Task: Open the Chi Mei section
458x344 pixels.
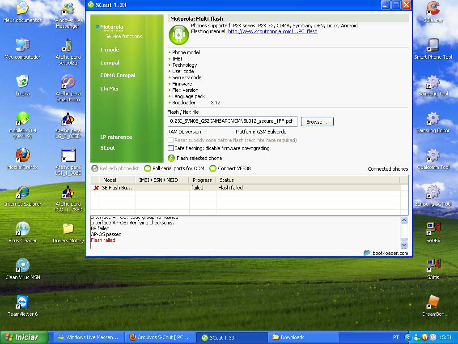Action: click(x=109, y=89)
